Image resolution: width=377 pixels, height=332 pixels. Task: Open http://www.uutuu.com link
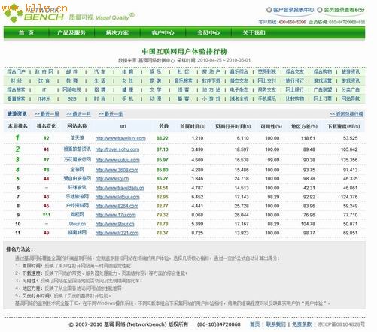(117, 160)
